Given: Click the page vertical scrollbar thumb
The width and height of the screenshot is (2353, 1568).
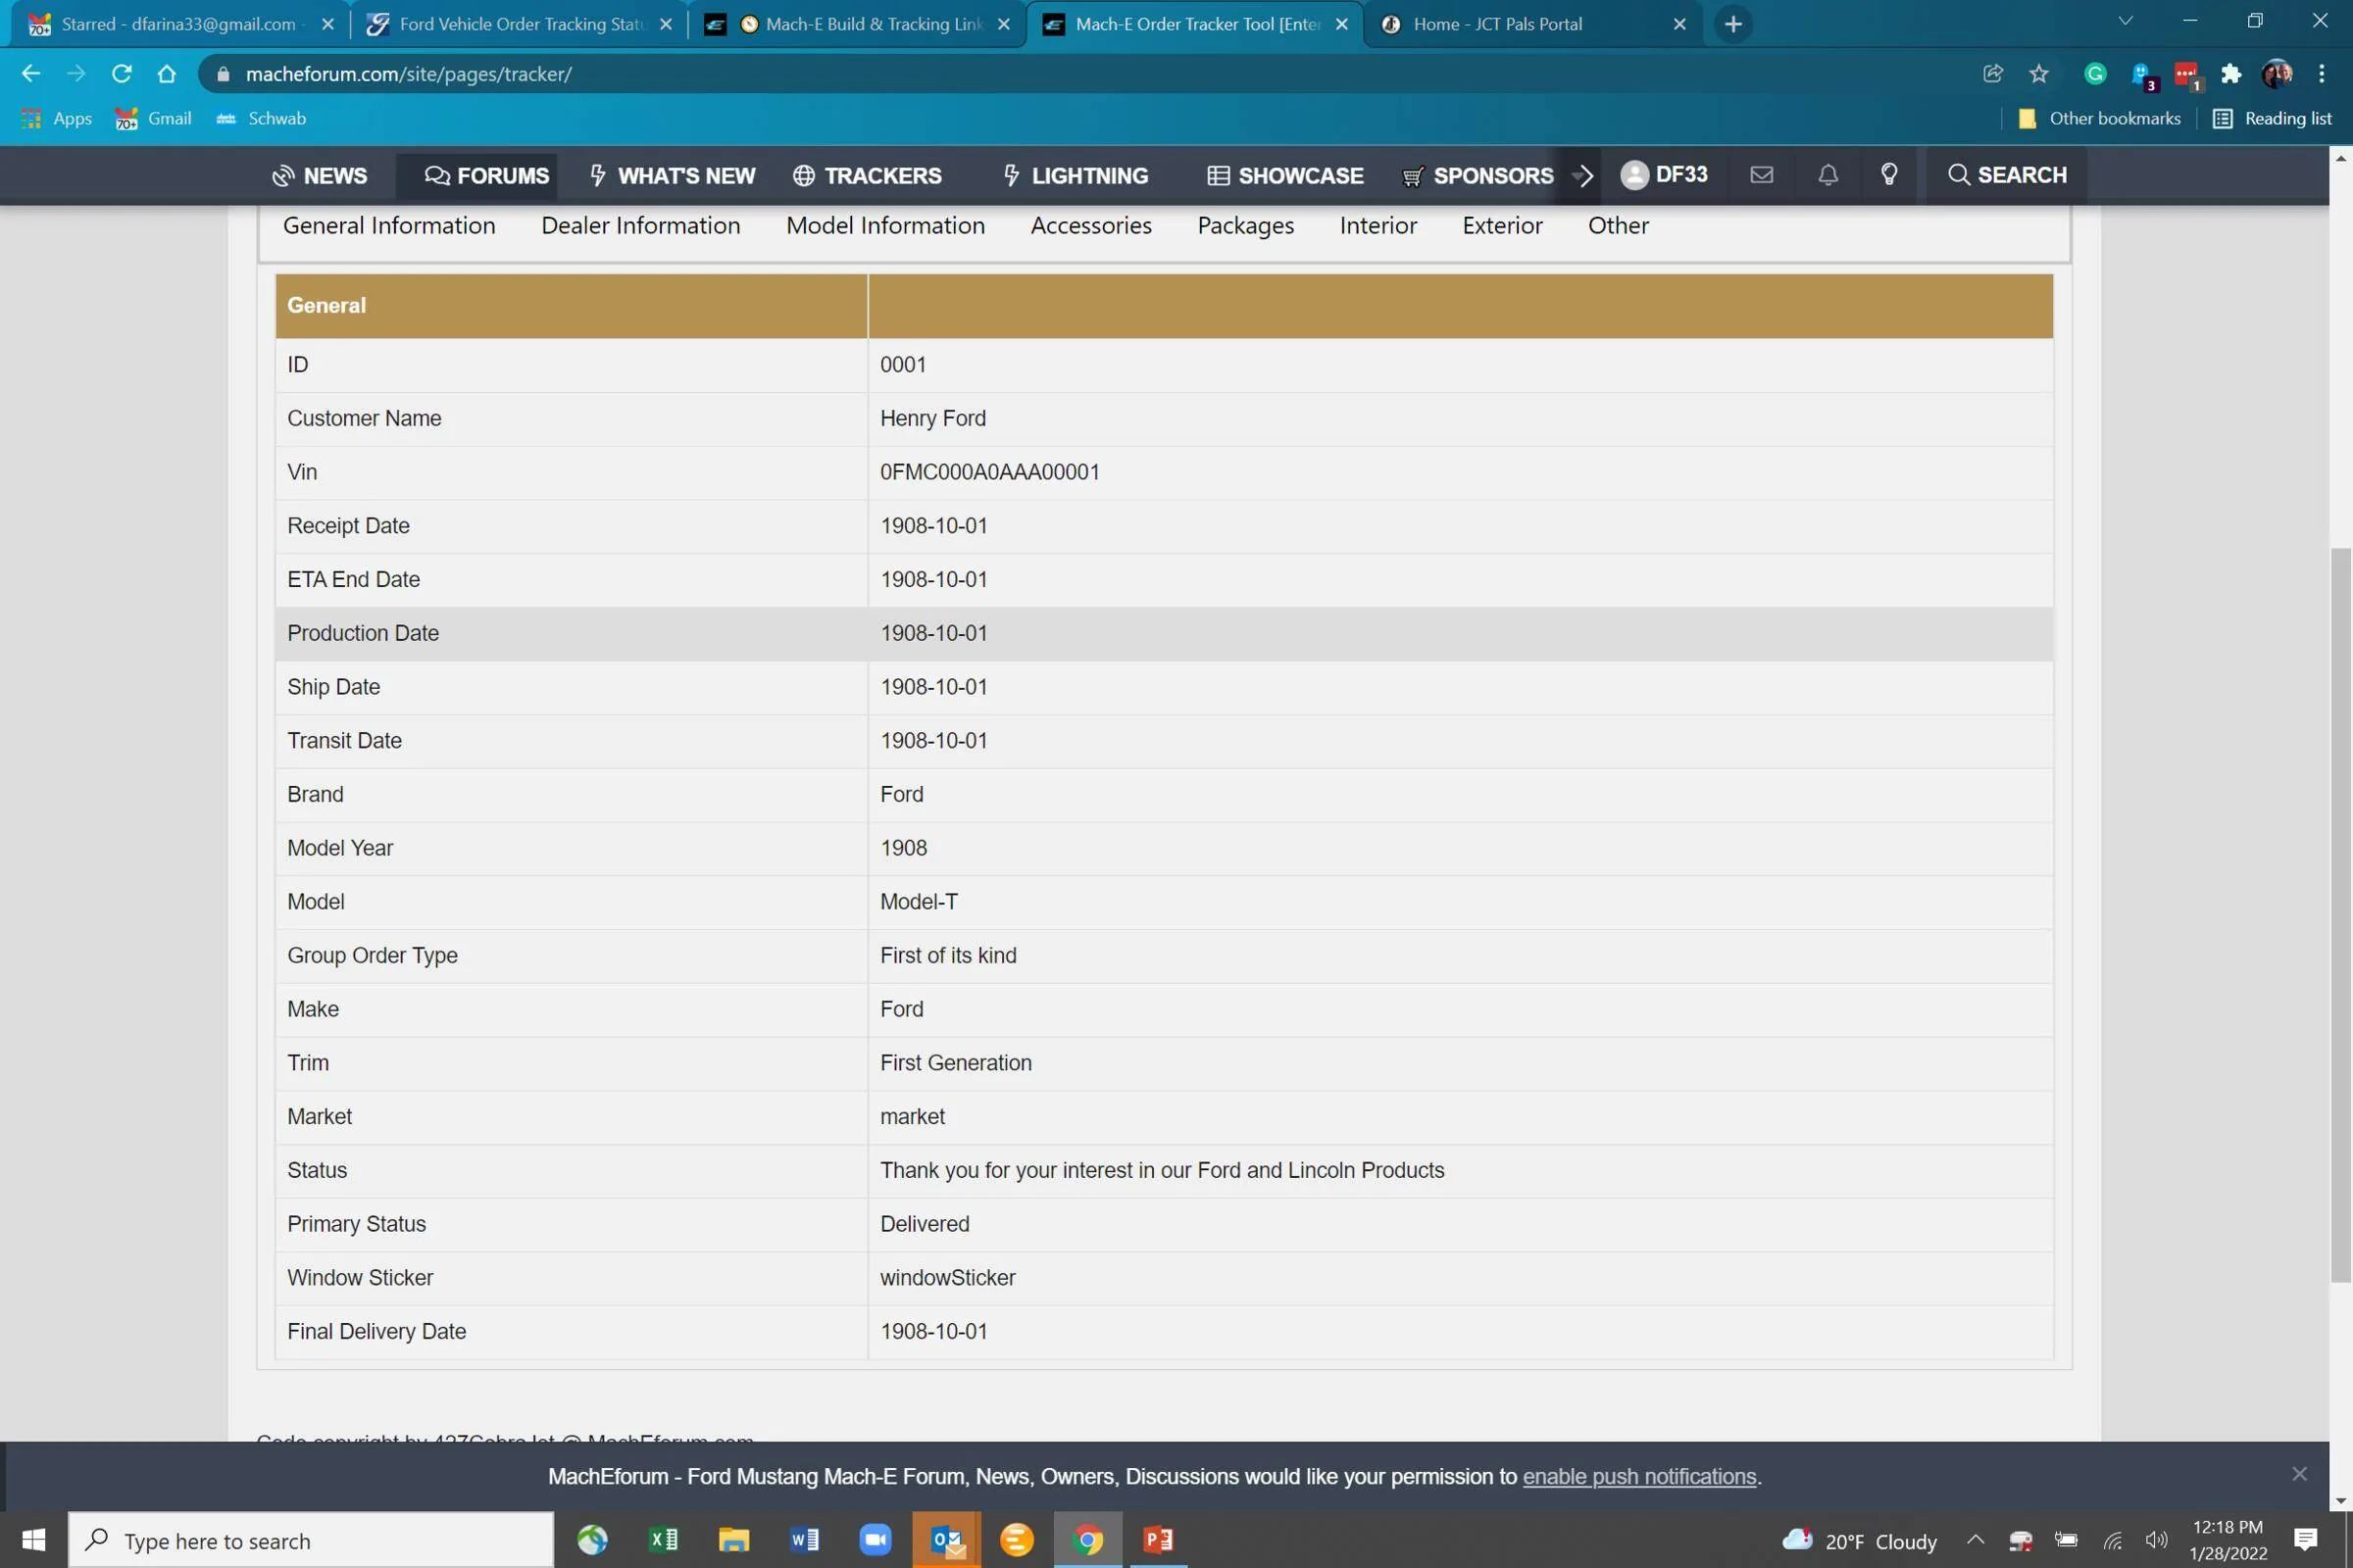Looking at the screenshot, I should pyautogui.click(x=2341, y=915).
